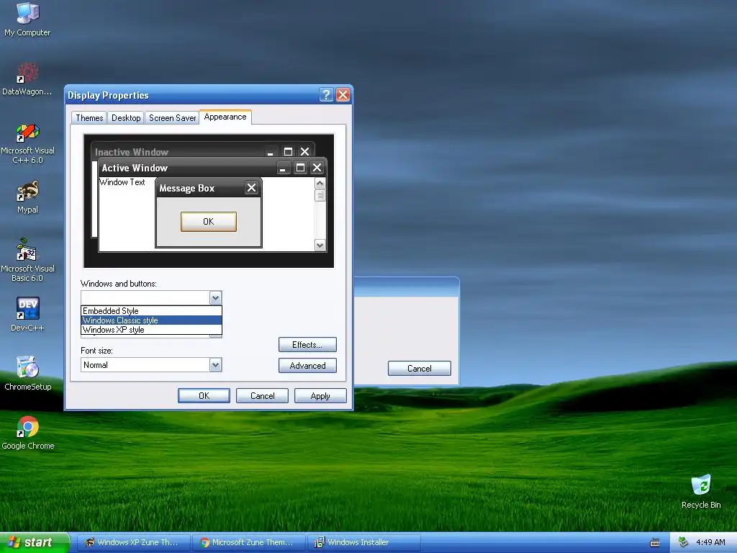The height and width of the screenshot is (553, 737).
Task: Click the tray icon next to clock
Action: 683,542
